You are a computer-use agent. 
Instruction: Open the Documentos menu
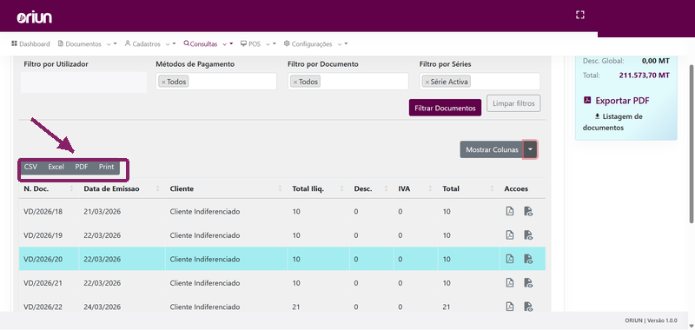pyautogui.click(x=88, y=43)
